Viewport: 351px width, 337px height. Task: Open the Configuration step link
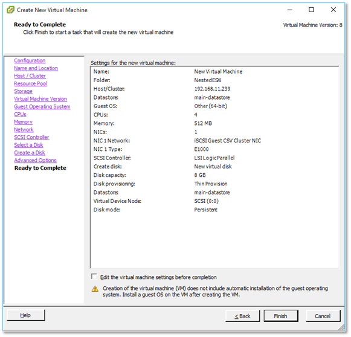tap(30, 60)
